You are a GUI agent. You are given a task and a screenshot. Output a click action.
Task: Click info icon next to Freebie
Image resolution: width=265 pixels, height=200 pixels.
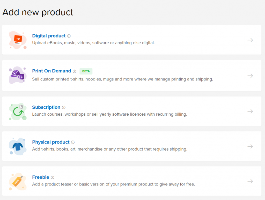click(53, 177)
